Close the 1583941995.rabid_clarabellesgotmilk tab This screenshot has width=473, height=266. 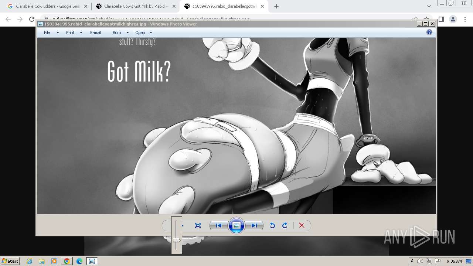[262, 6]
